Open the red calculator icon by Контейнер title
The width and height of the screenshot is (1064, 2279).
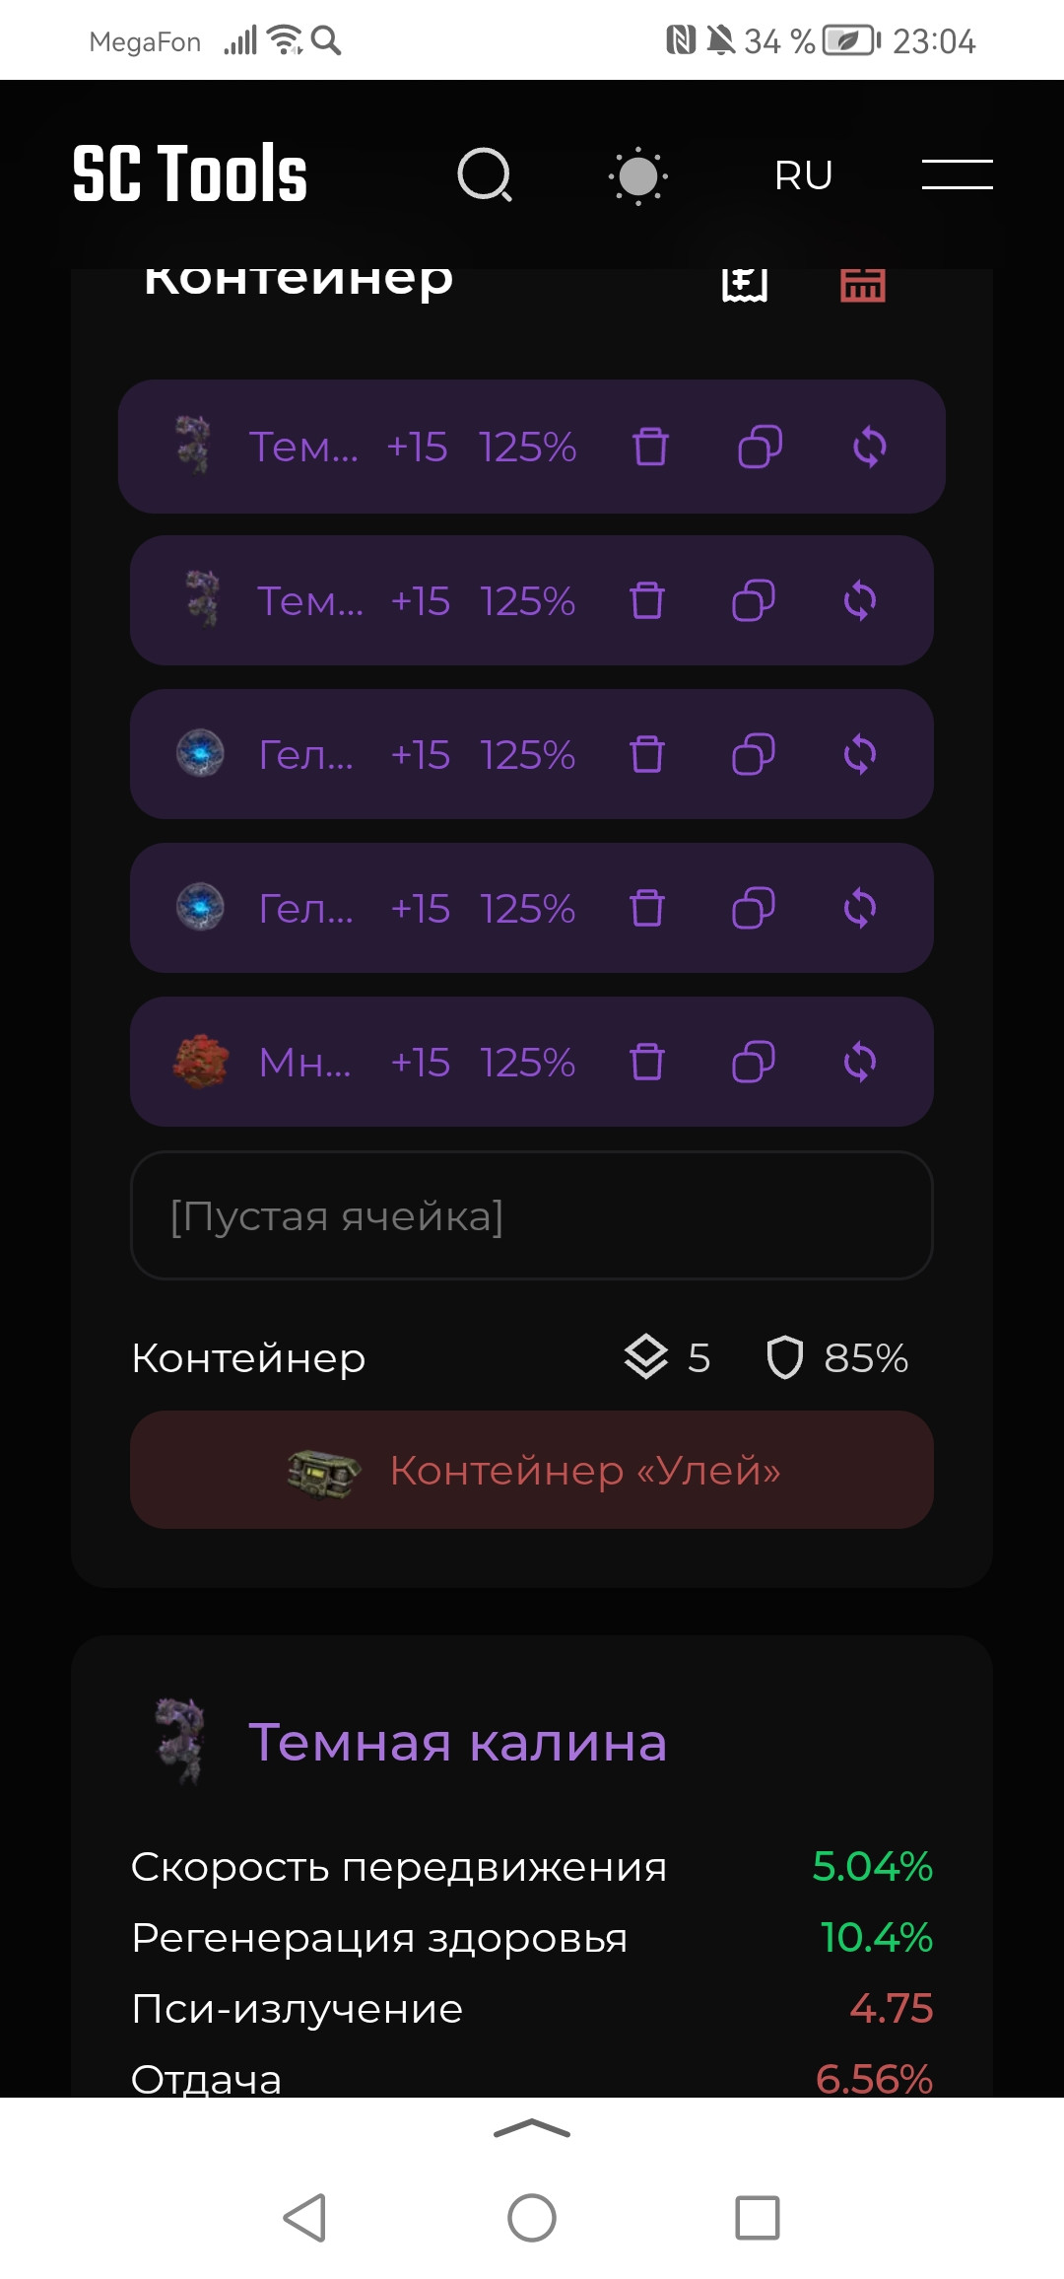[x=862, y=284]
